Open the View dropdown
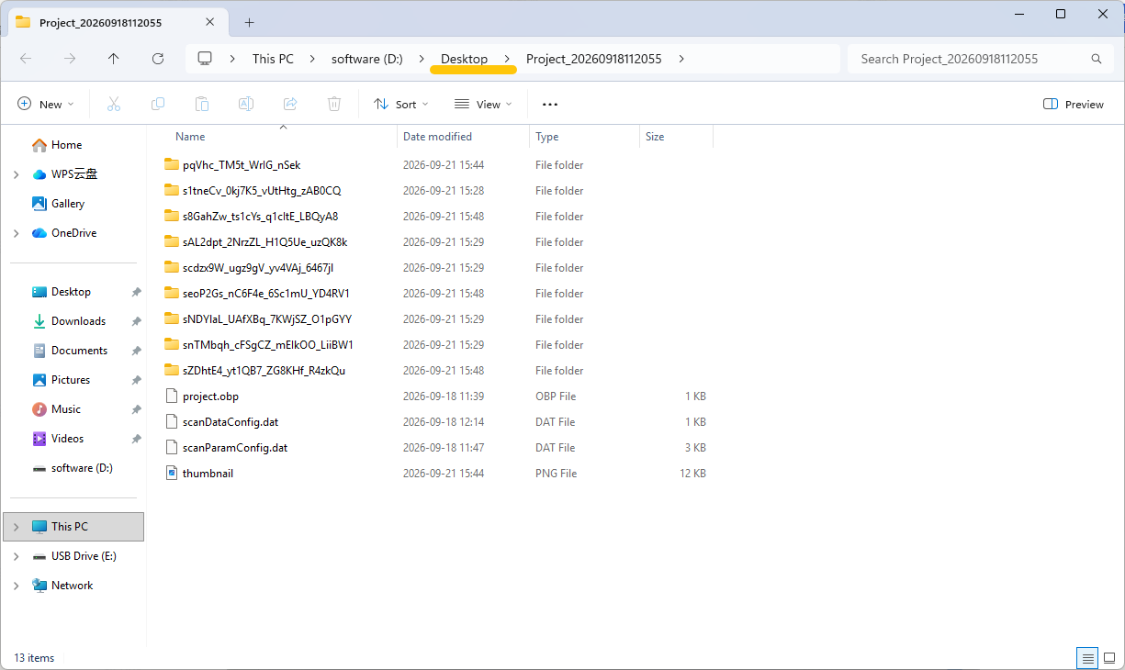 pyautogui.click(x=483, y=105)
